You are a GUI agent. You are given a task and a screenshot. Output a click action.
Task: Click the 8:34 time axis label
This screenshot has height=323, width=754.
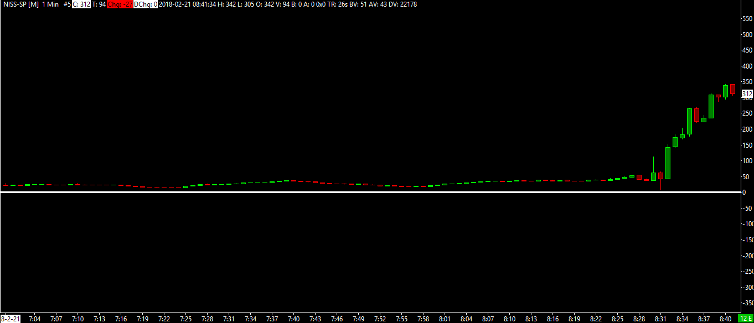point(682,319)
